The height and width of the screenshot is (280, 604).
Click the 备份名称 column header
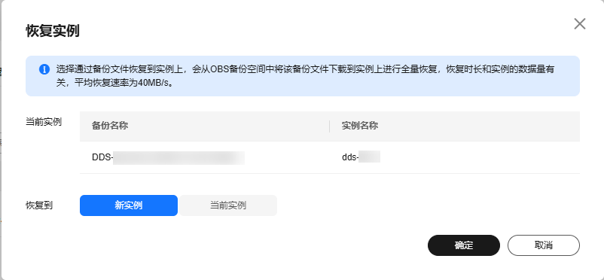(110, 126)
